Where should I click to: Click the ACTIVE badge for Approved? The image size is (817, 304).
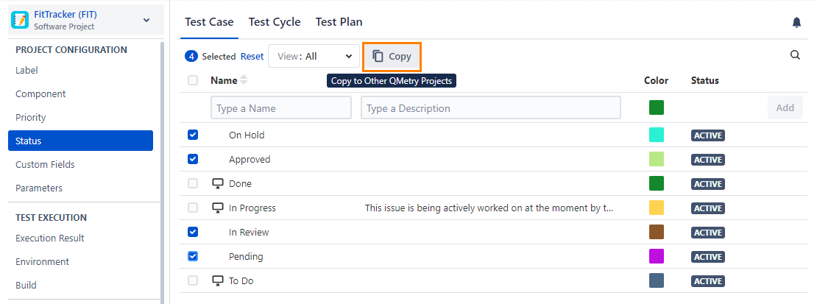pyautogui.click(x=708, y=160)
